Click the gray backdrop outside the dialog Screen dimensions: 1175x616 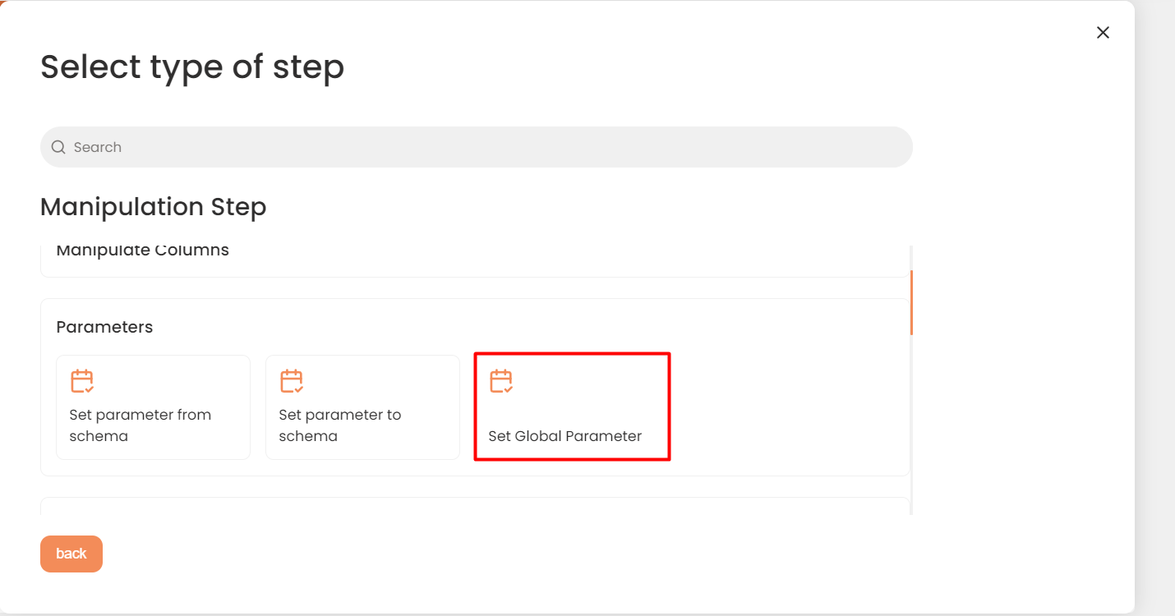(x=1155, y=308)
